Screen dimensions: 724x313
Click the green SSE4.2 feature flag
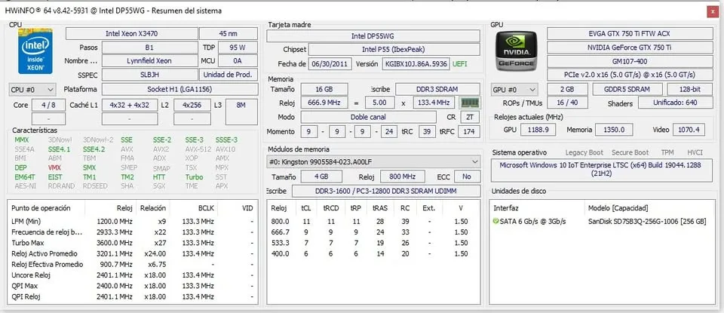tap(94, 149)
